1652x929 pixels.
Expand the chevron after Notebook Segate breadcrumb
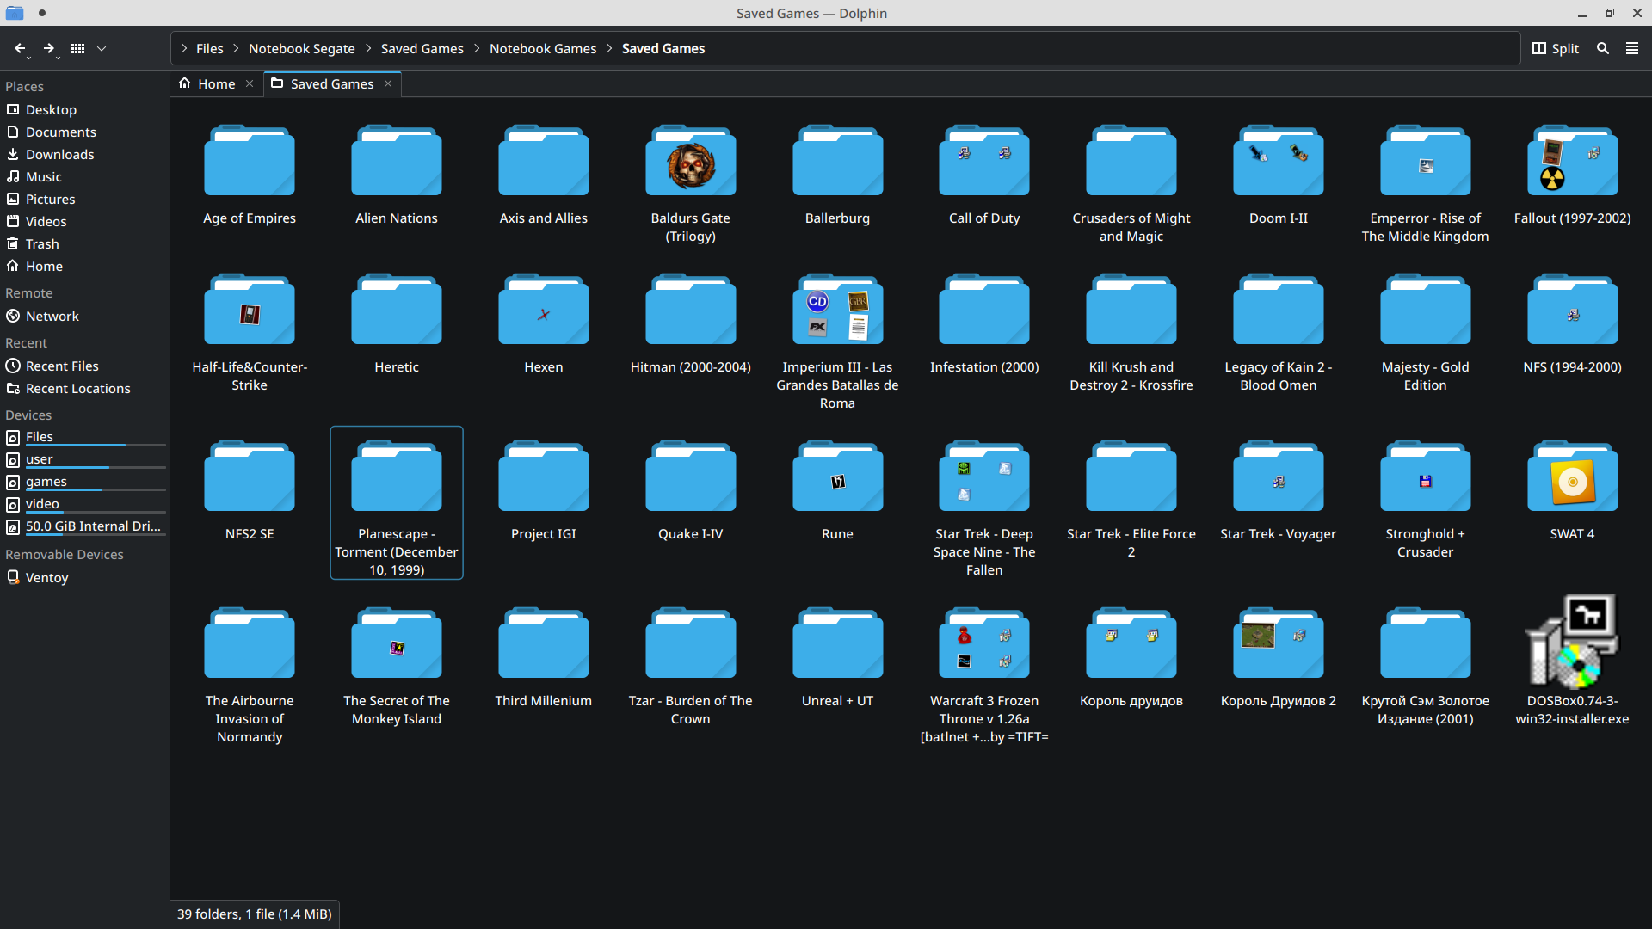tap(368, 49)
